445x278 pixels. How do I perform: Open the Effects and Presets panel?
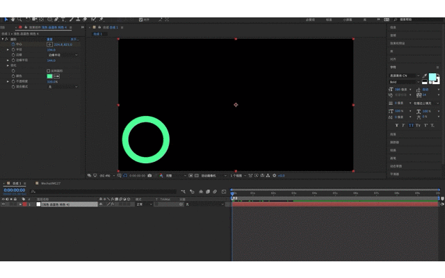click(397, 43)
